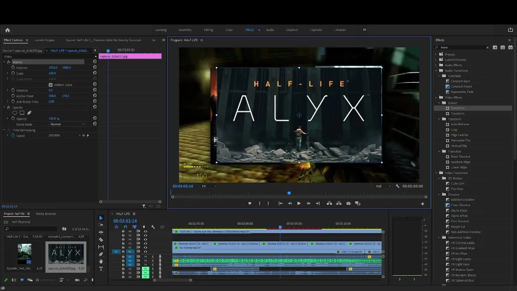This screenshot has width=517, height=291.
Task: Show more workspaces with the overflow chevrons
Action: (364, 30)
